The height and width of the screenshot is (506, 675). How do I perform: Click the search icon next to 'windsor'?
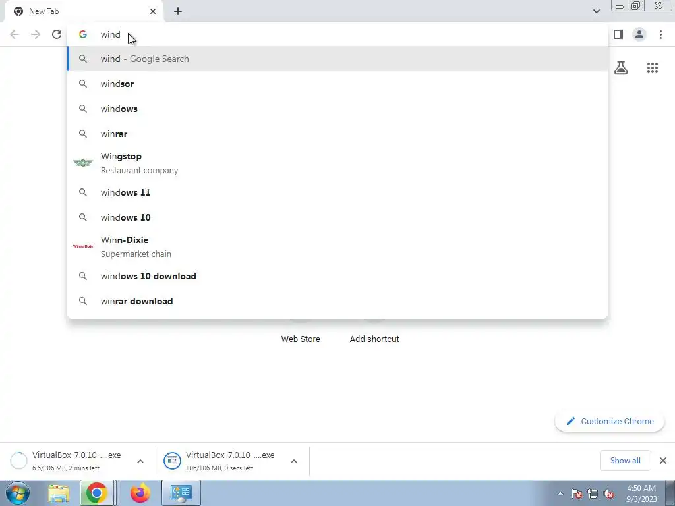tap(82, 84)
